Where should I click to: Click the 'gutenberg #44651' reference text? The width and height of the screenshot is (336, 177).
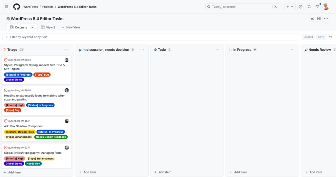coord(19,121)
